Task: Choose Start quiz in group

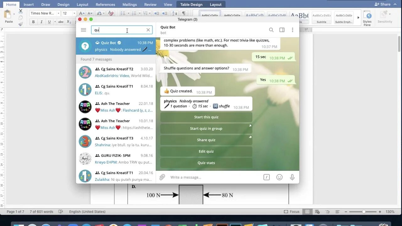Action: click(206, 128)
